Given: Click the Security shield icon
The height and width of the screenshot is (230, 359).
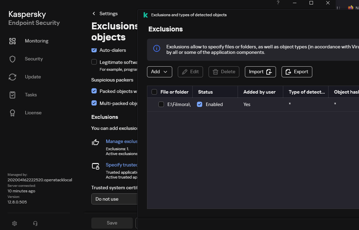Looking at the screenshot, I should pyautogui.click(x=12, y=59).
